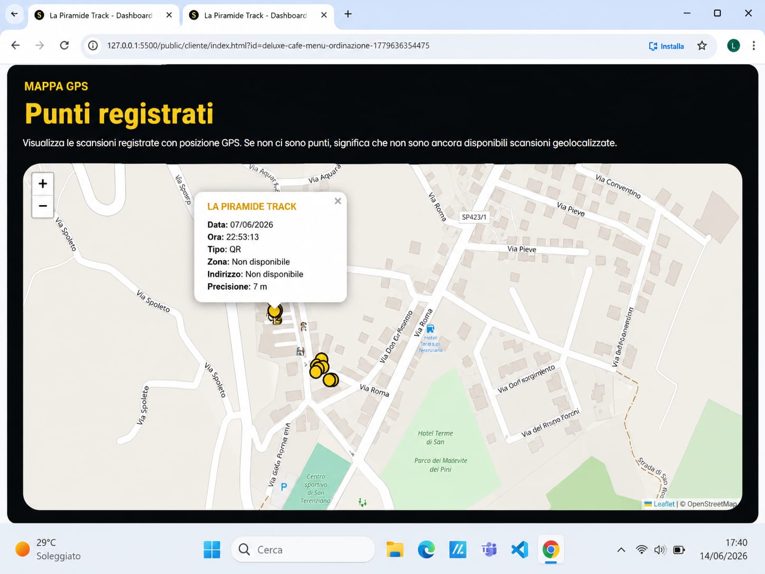Viewport: 765px width, 574px height.
Task: Select the popup time 22:53:13
Action: pos(242,237)
